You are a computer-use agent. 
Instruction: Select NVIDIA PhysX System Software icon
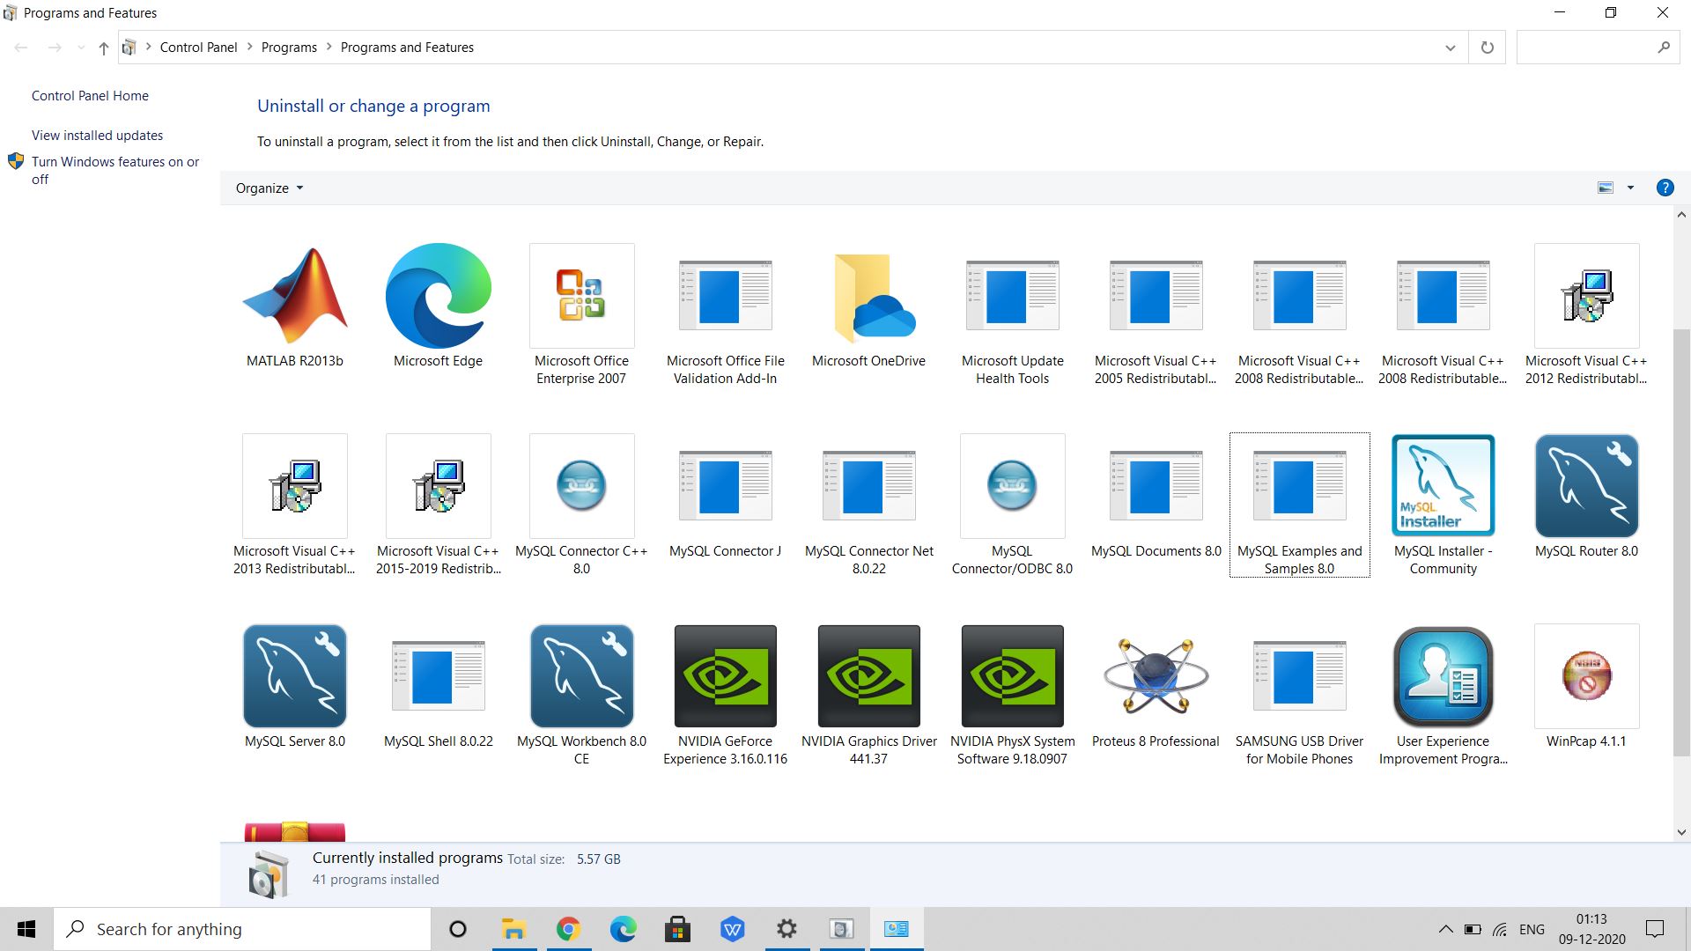1012,676
